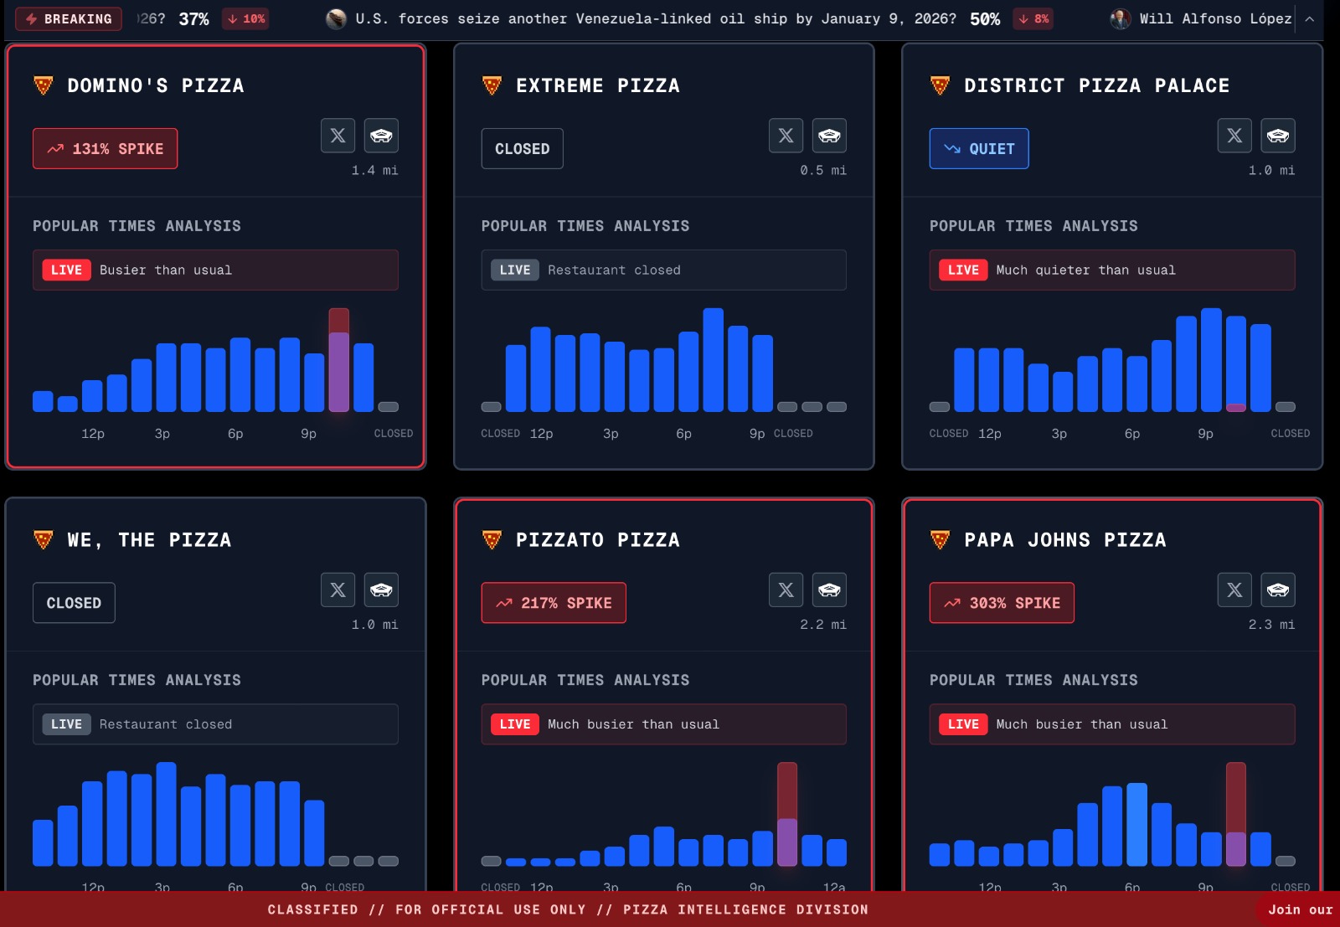Click the delivery car icon on Extreme Pizza card

(829, 136)
